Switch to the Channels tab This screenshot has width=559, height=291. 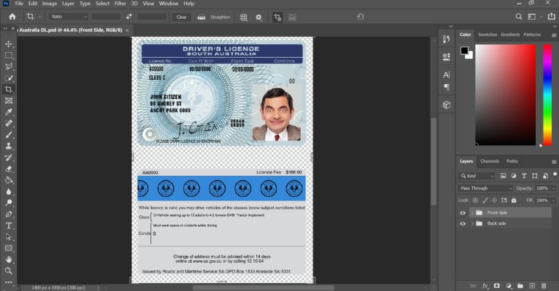(490, 161)
